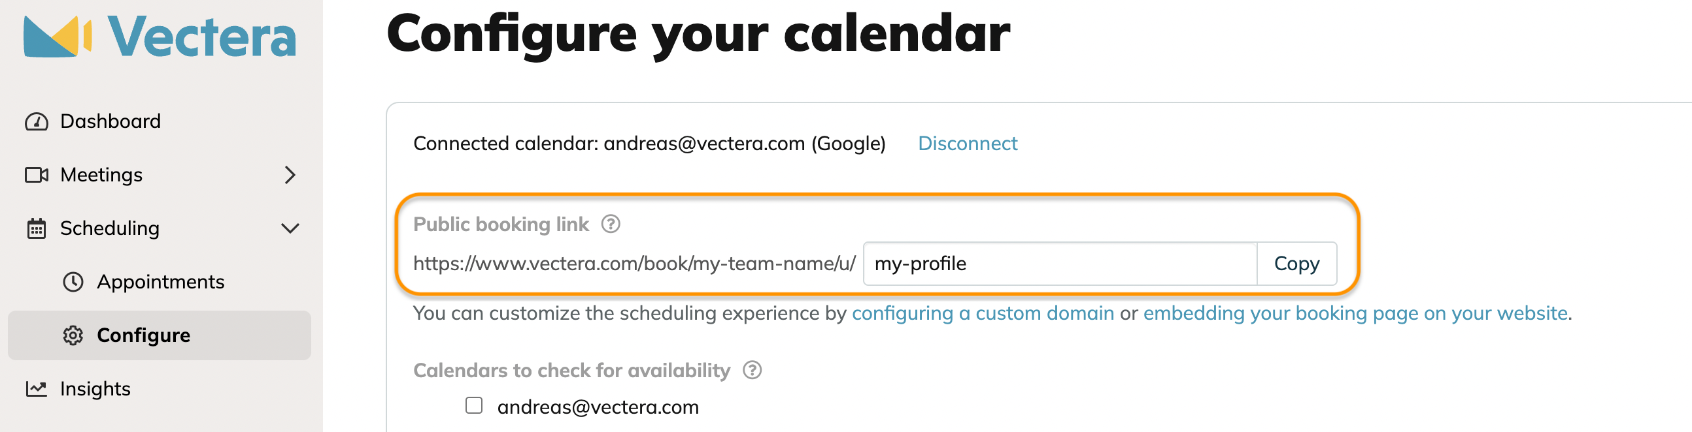Collapse the Scheduling section chevron

point(290,229)
